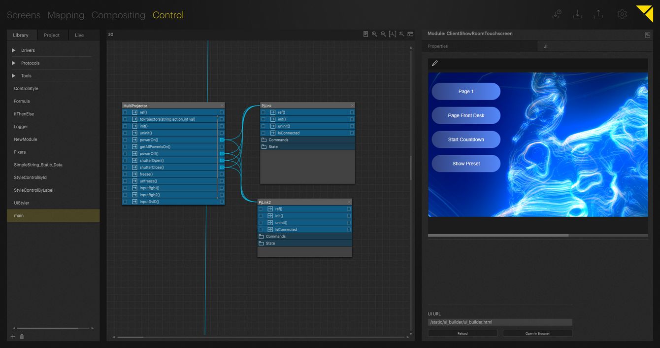Screen dimensions: 660x348
Task: Toggle the left checkbox beside IsConnected in PjLink
Action: [263, 133]
